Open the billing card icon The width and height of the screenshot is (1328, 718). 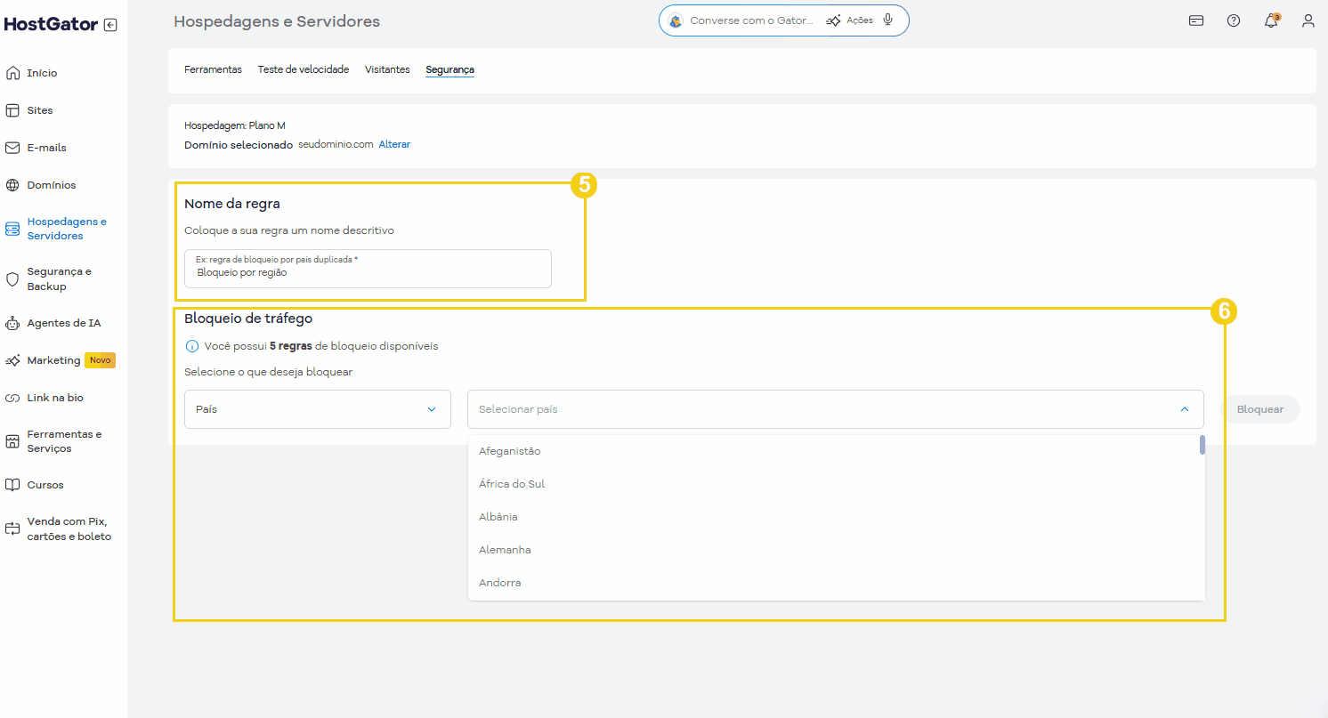coord(1196,20)
